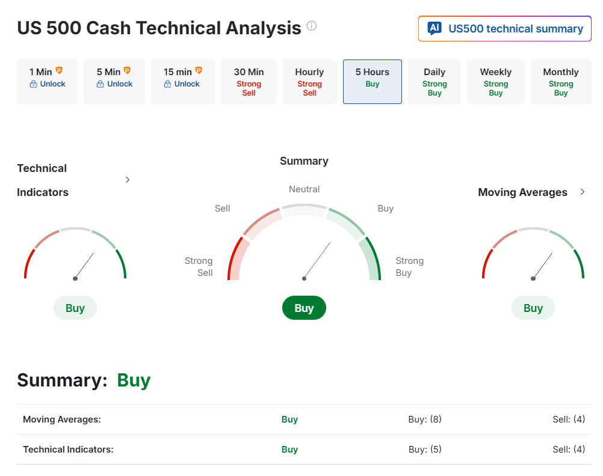
Task: Click the central Summary gauge needle
Action: (x=317, y=261)
